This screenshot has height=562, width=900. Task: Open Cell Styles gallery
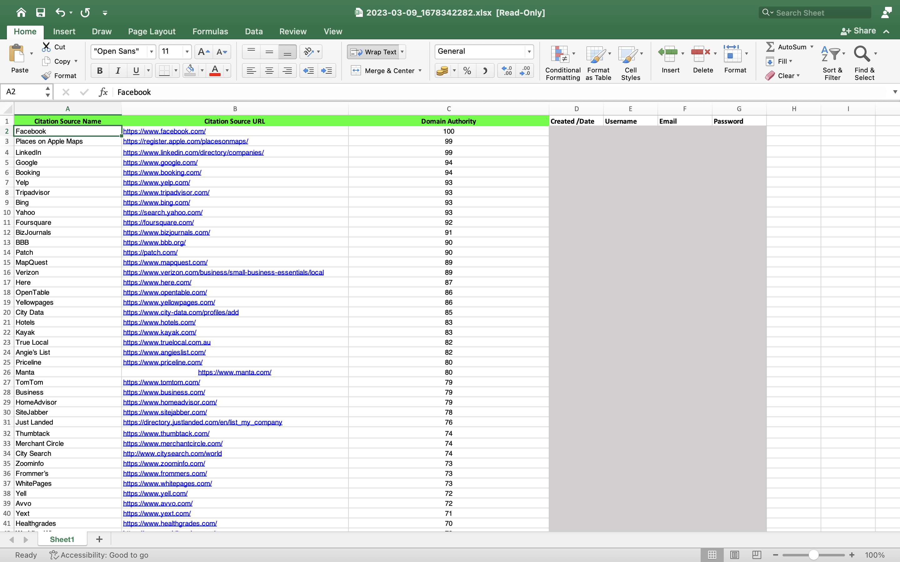pyautogui.click(x=630, y=62)
